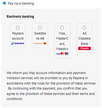Click the Paysera services information paragraph

pos(51,86)
